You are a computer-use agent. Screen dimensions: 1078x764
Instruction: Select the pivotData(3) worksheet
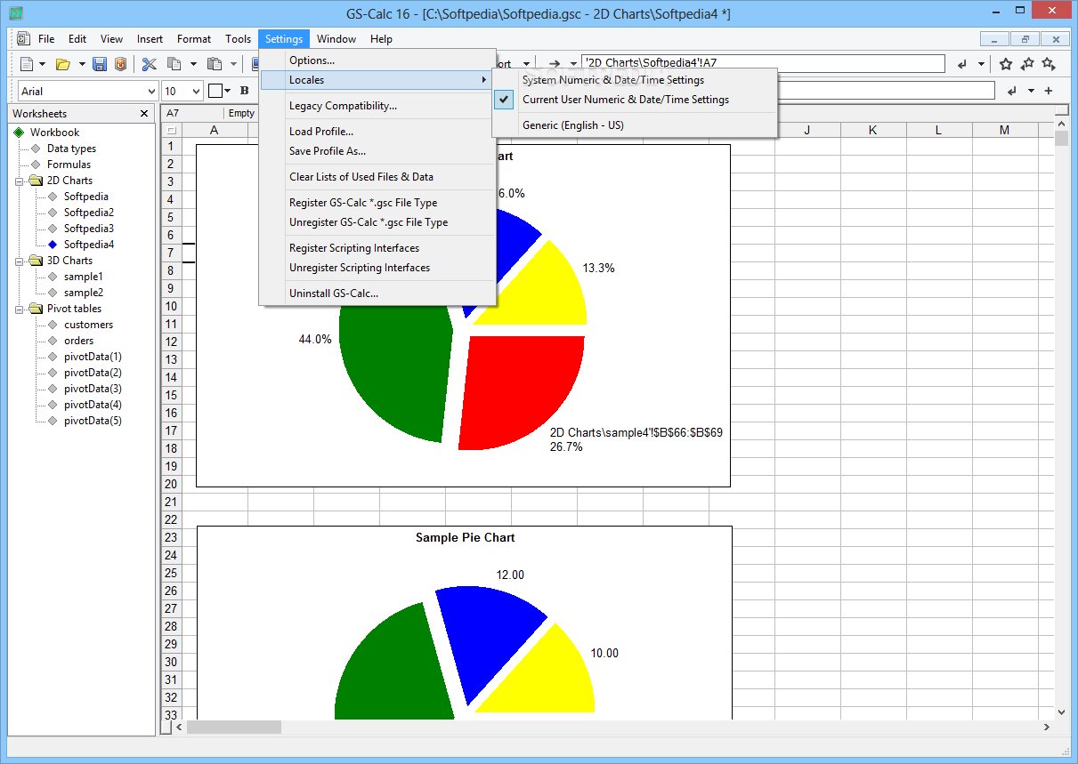click(93, 389)
